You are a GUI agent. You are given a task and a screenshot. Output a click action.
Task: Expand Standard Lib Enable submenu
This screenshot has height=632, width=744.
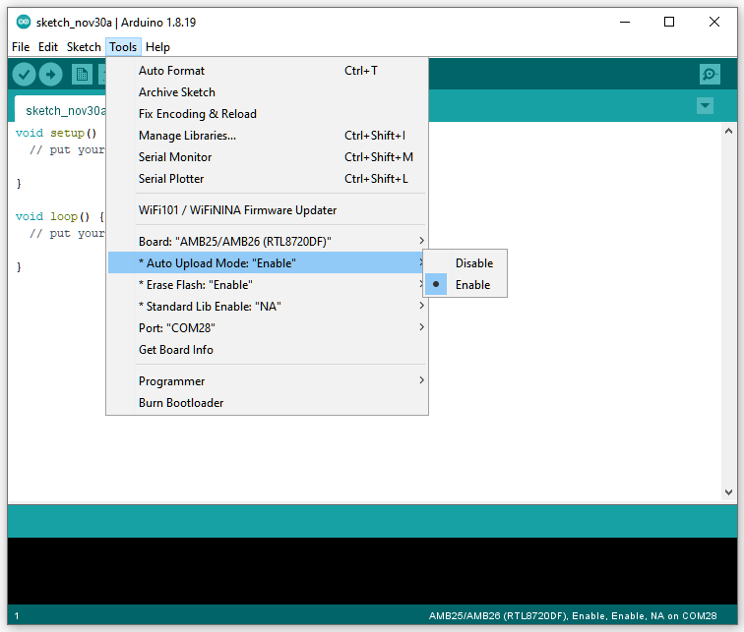(x=268, y=307)
